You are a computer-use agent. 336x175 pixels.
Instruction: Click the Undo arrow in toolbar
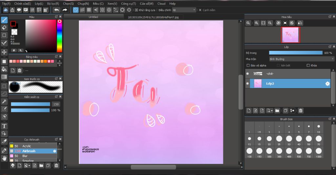pos(56,10)
